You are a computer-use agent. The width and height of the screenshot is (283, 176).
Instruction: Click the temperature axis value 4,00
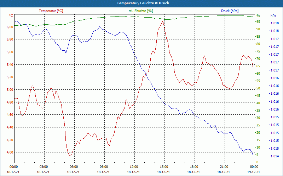(10, 152)
